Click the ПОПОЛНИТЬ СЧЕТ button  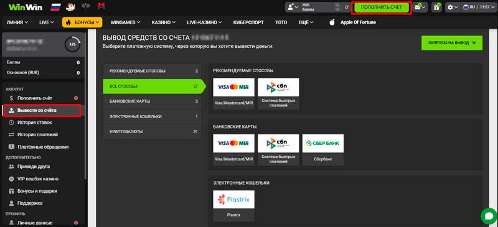tap(381, 7)
